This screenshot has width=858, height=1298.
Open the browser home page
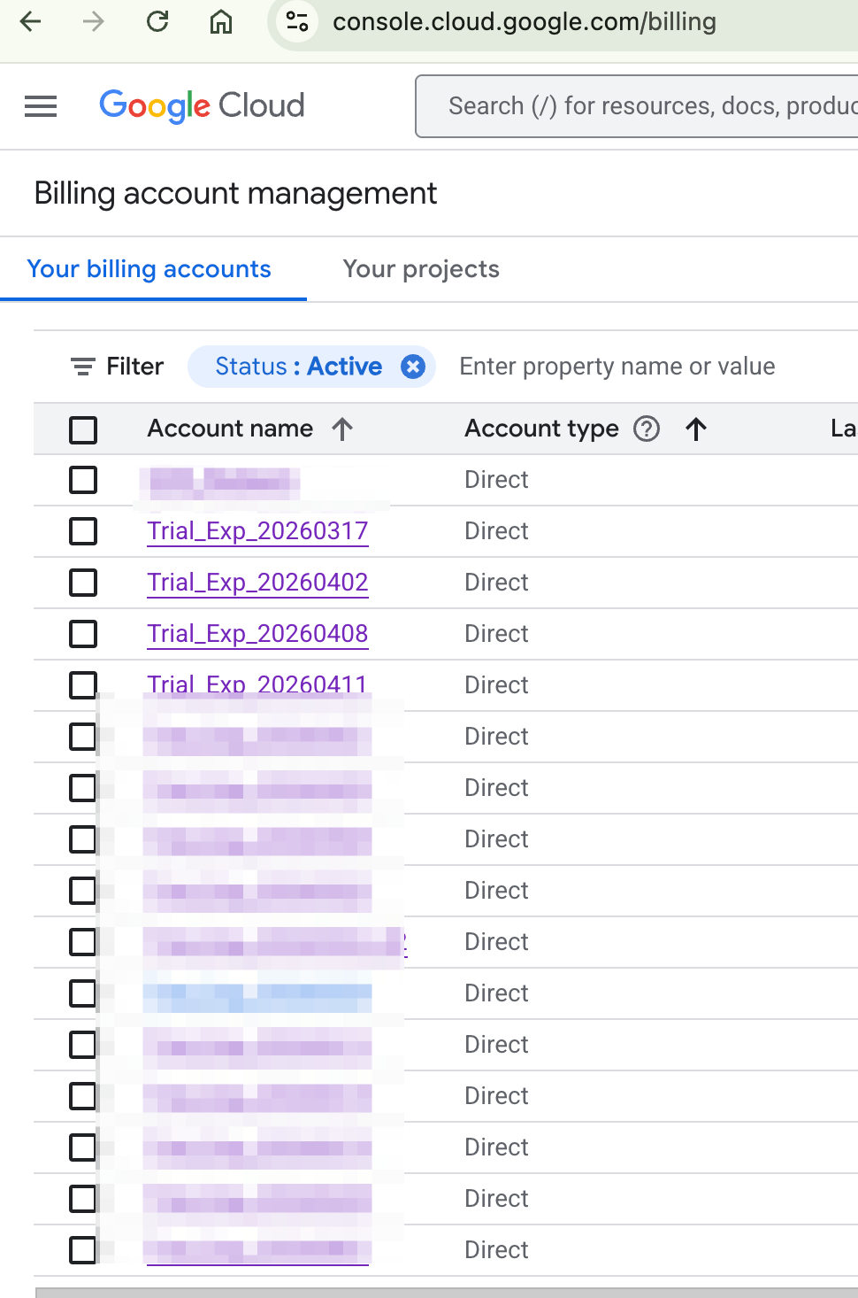tap(221, 21)
